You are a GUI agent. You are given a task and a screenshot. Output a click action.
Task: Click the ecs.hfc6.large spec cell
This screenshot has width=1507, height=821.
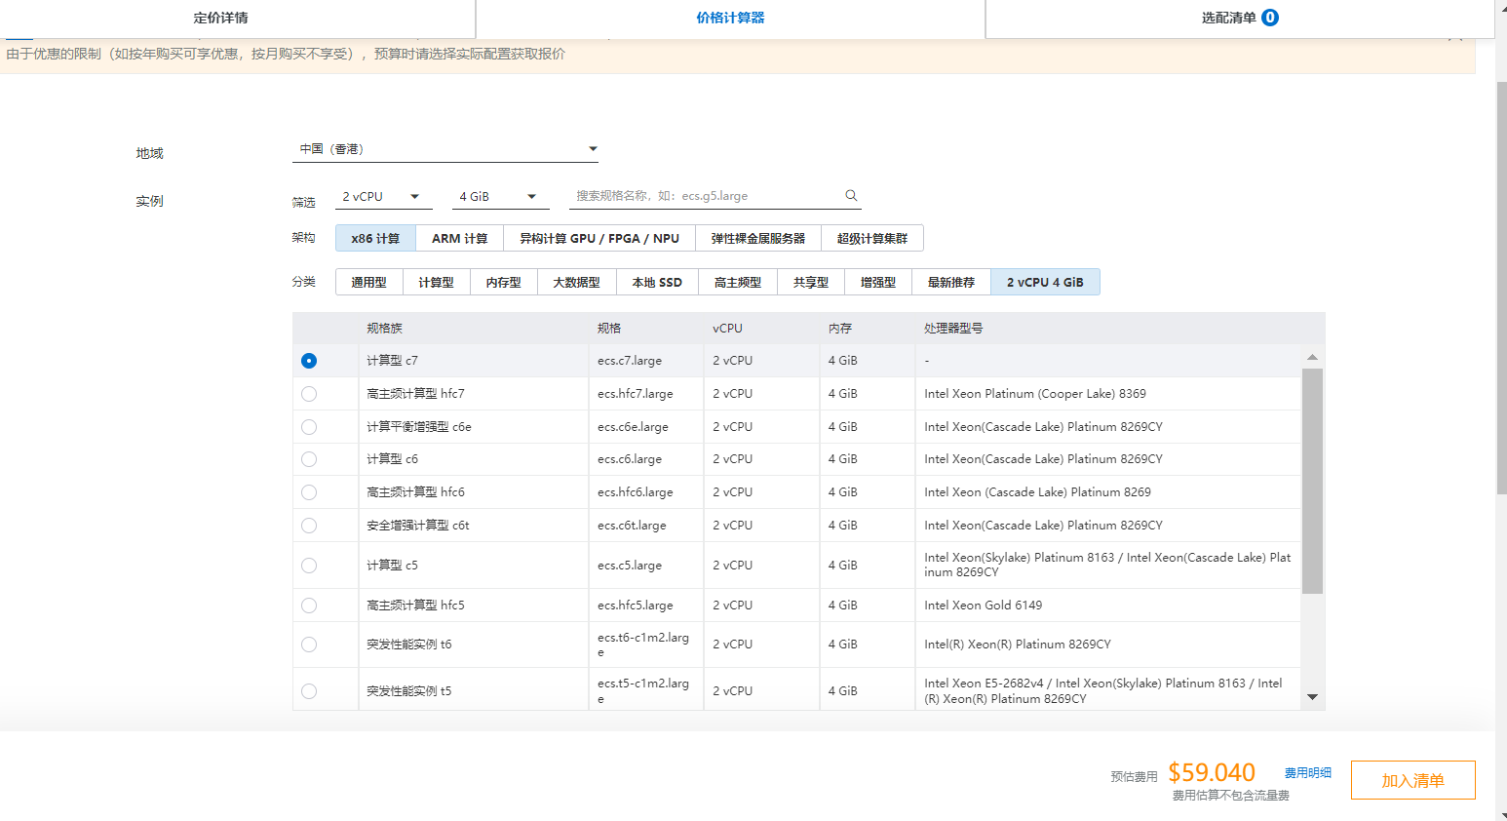point(646,492)
